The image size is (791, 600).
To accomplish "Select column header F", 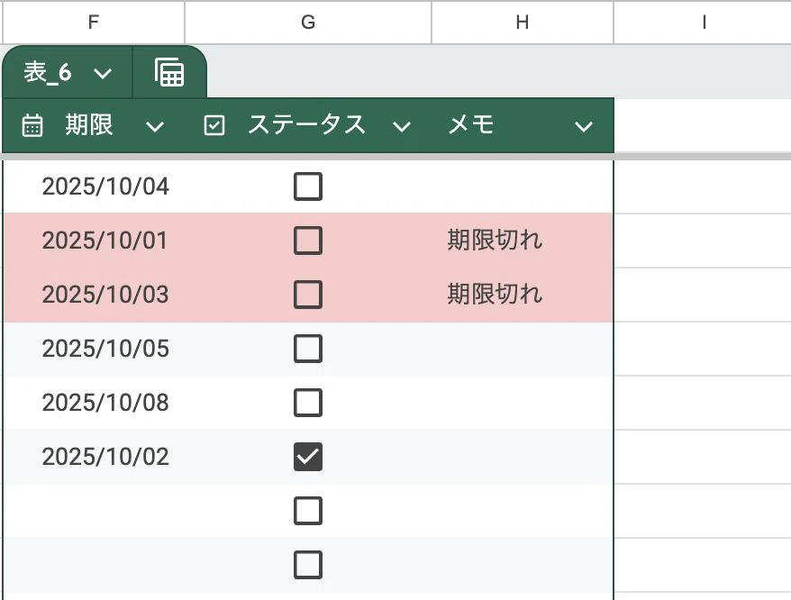I will [x=94, y=23].
